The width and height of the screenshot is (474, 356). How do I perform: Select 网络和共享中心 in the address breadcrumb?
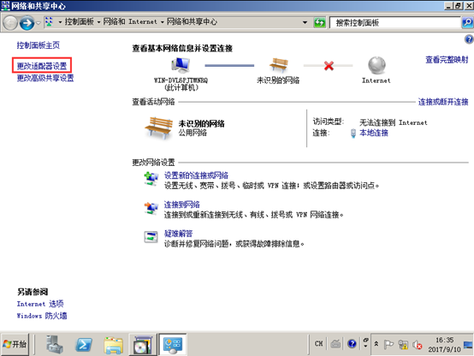pyautogui.click(x=192, y=21)
